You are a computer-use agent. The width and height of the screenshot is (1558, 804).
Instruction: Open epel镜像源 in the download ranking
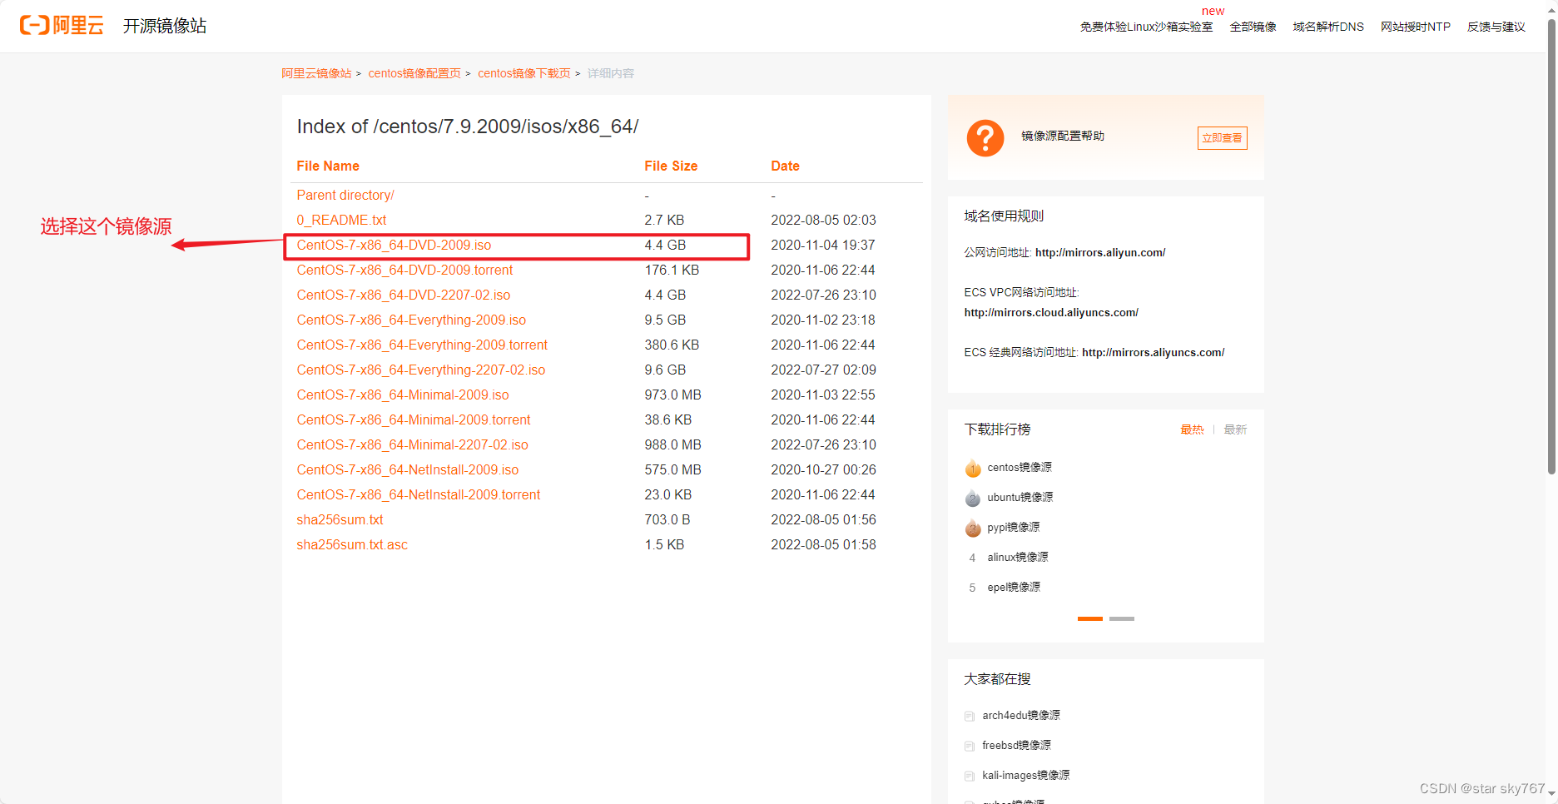click(x=1014, y=588)
